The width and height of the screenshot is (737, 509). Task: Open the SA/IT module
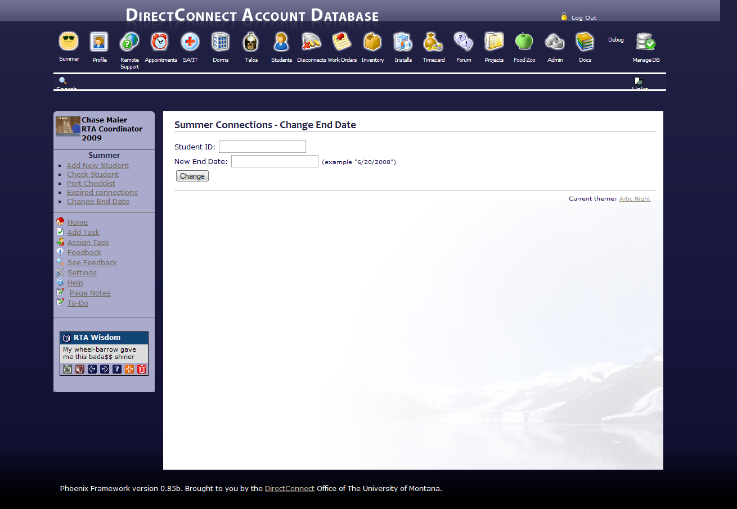pos(190,42)
